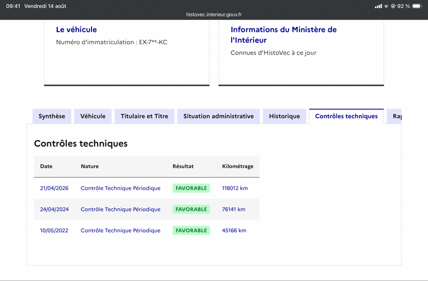
Task: Click the Résultat column header
Action: 183,166
